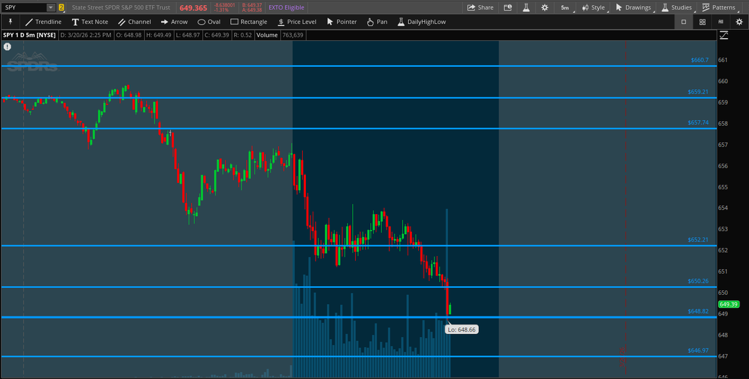Click the EXTO Eligible label
Viewport: 749px width, 379px height.
tap(286, 7)
